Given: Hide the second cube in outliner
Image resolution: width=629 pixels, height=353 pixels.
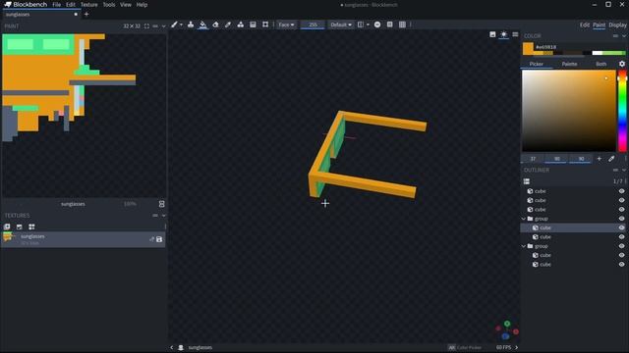Looking at the screenshot, I should tap(621, 200).
